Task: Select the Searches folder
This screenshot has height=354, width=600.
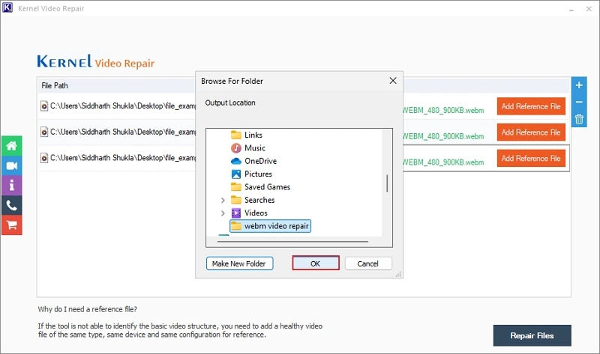Action: [253, 200]
